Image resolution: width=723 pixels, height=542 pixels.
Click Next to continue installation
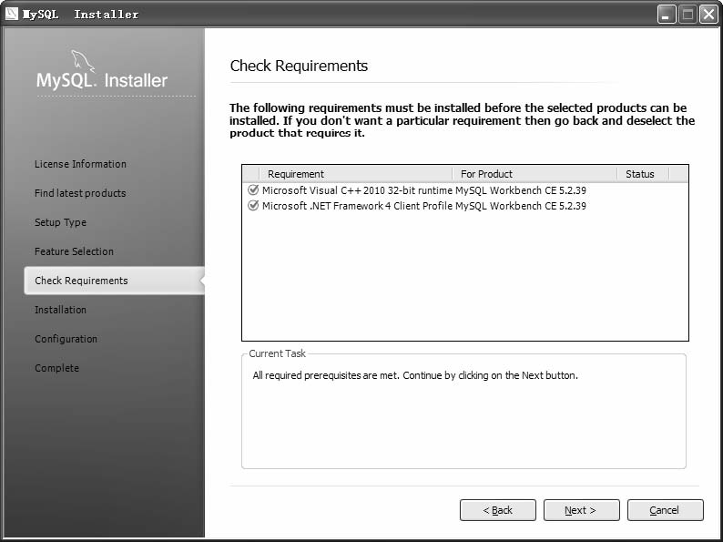(582, 510)
